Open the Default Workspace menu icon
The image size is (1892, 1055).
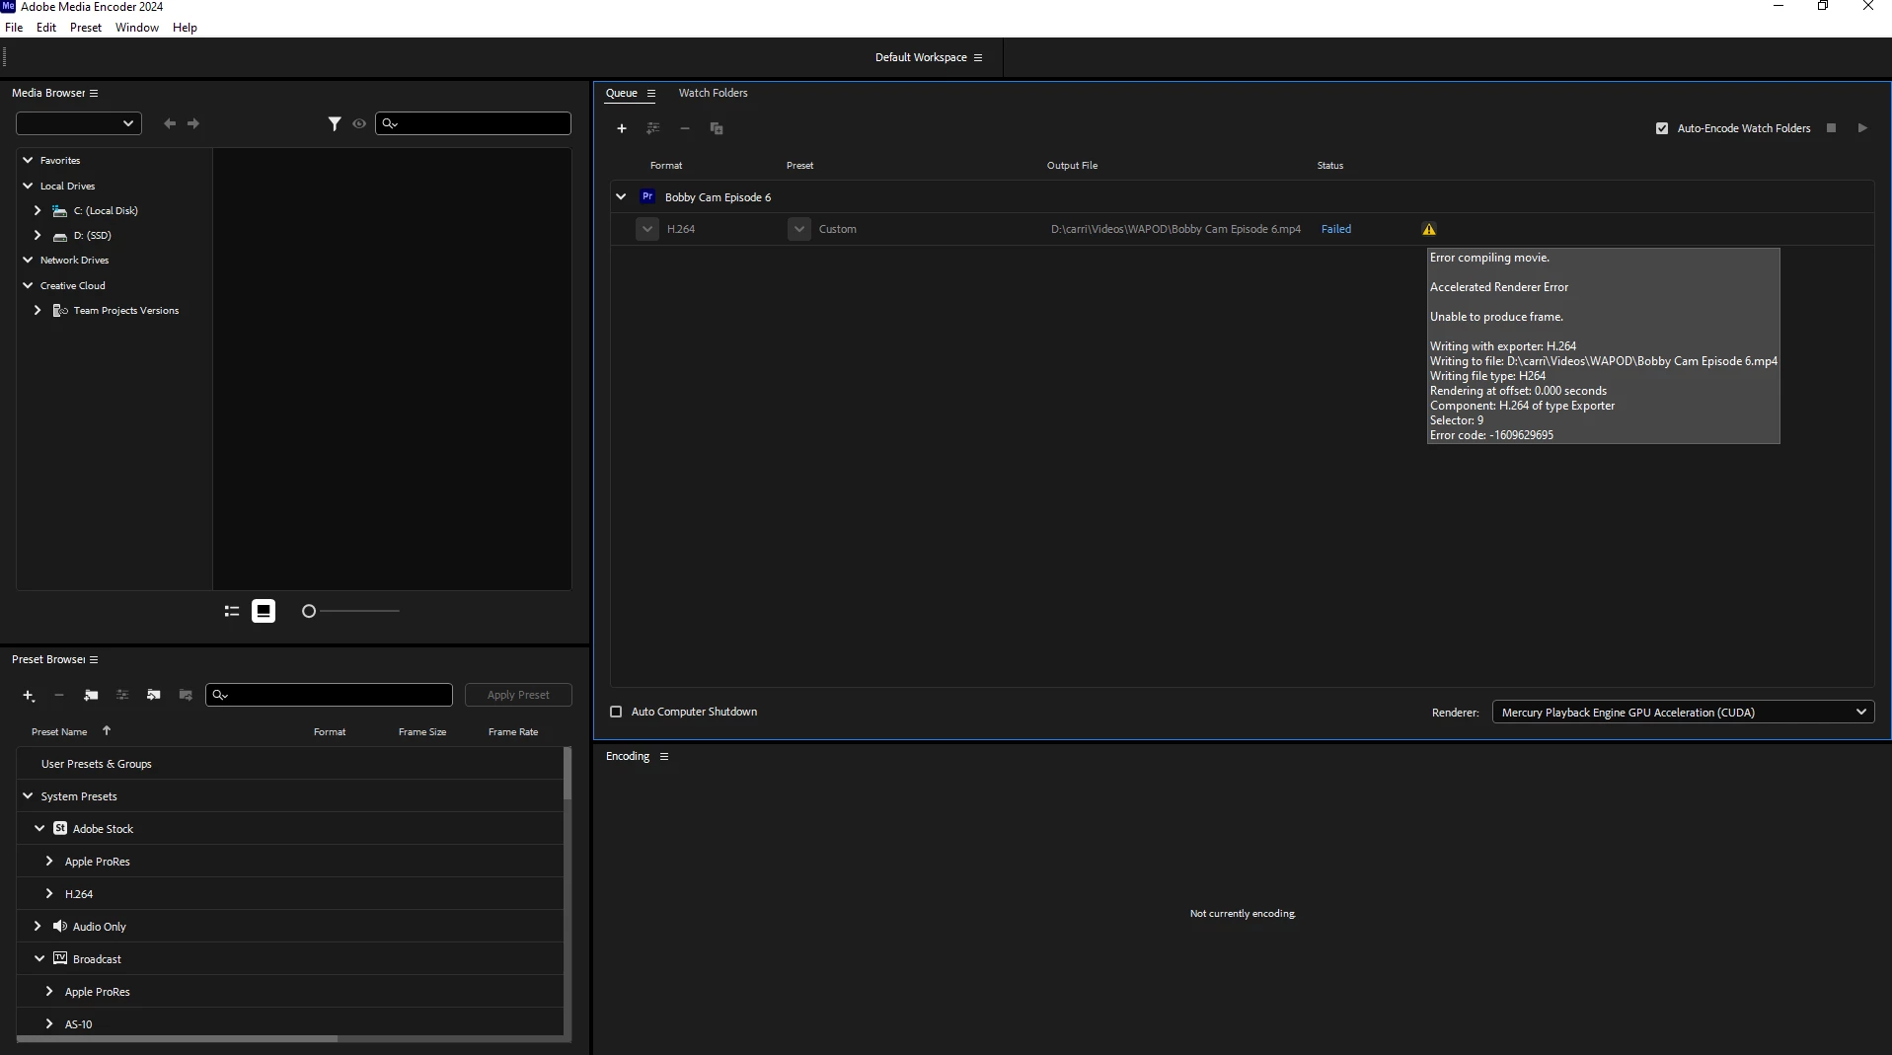point(978,57)
